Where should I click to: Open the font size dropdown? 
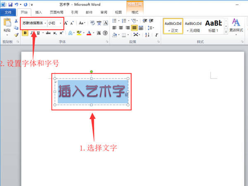pos(60,23)
